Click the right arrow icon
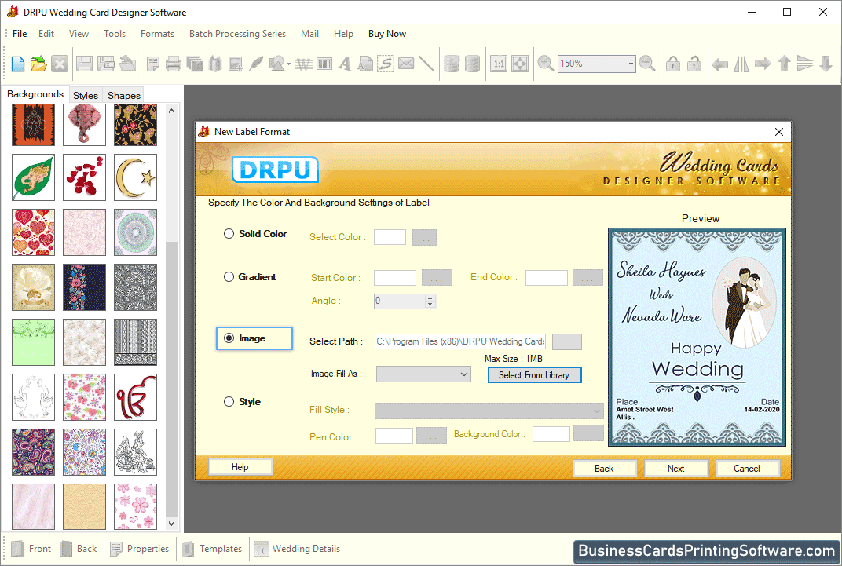This screenshot has height=566, width=842. coord(763,64)
